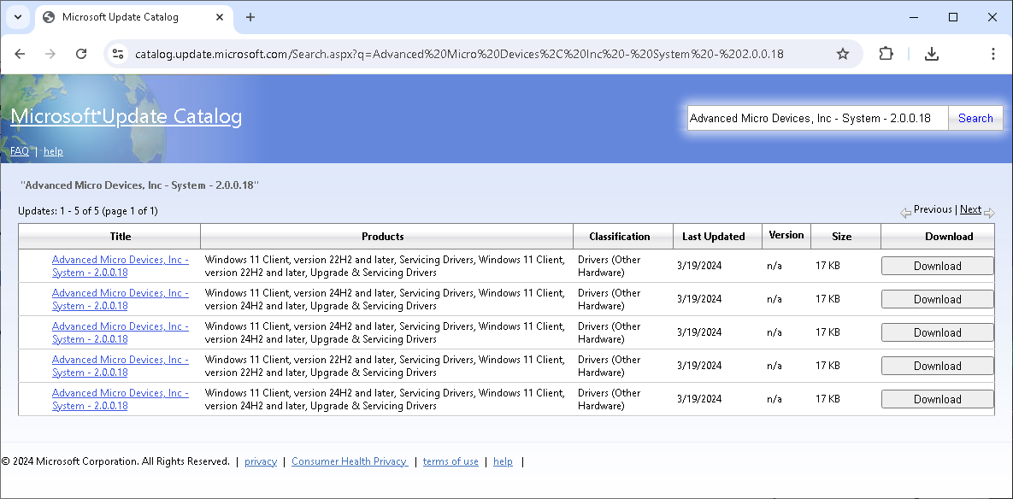Bookmark this page with the star icon
This screenshot has width=1013, height=499.
click(842, 54)
